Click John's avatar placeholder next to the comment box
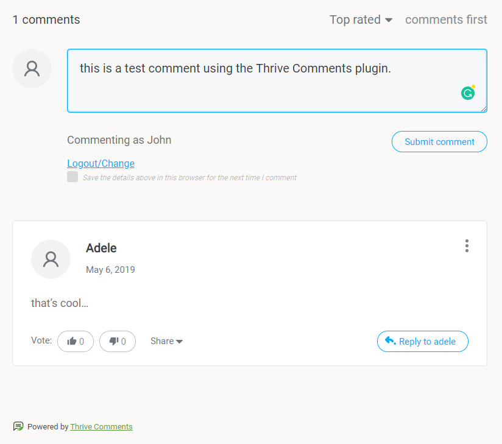 point(32,68)
